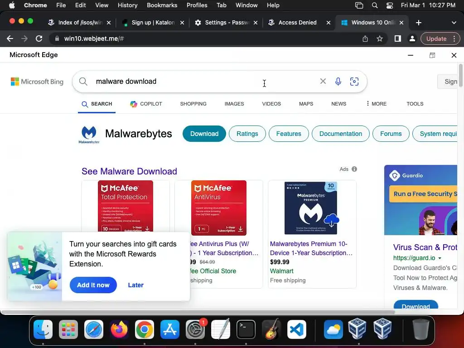Open the TOOLS option in Bing
This screenshot has height=348, width=464.
tap(415, 104)
